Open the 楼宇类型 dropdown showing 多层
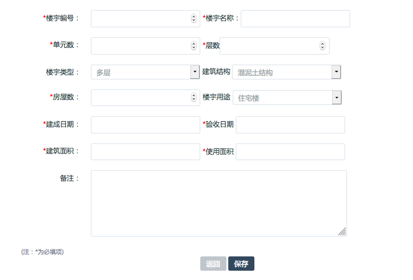 (x=145, y=72)
